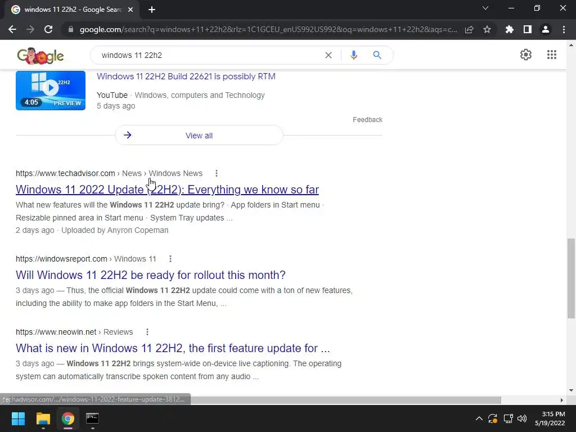Reload the current page
This screenshot has height=432, width=576.
click(48, 29)
